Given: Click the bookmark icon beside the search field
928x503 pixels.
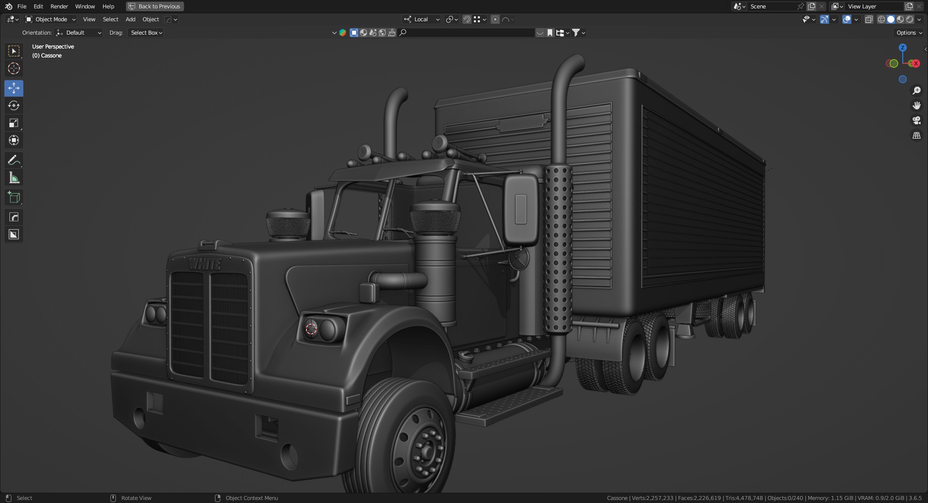Looking at the screenshot, I should (550, 33).
